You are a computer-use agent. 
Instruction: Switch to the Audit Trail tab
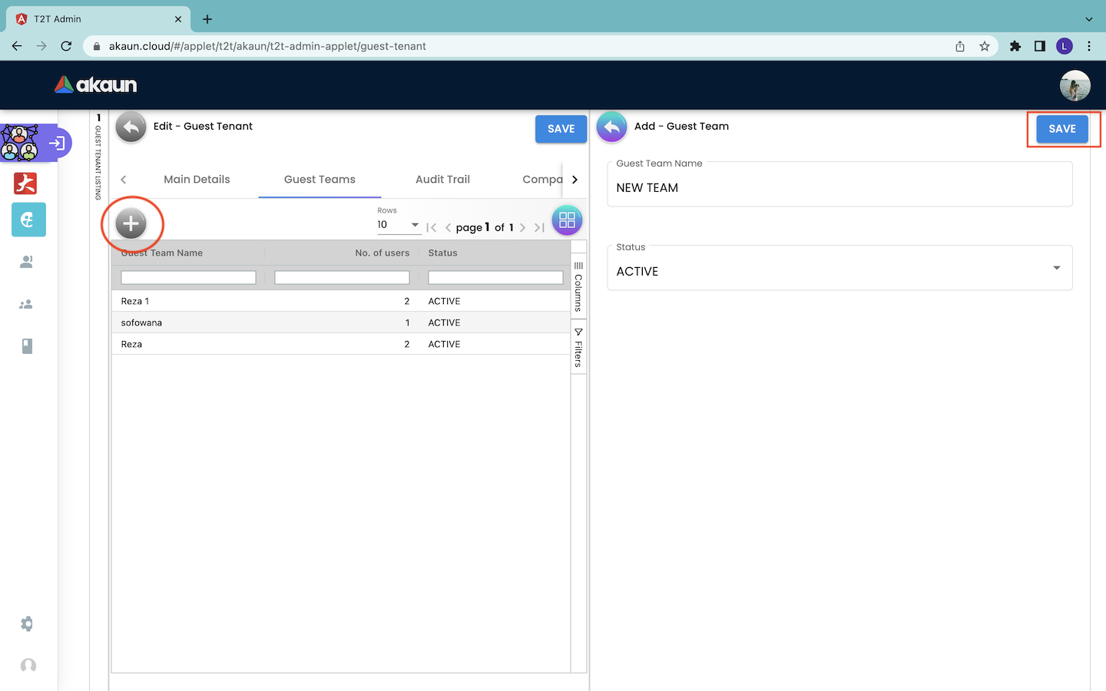pyautogui.click(x=442, y=180)
